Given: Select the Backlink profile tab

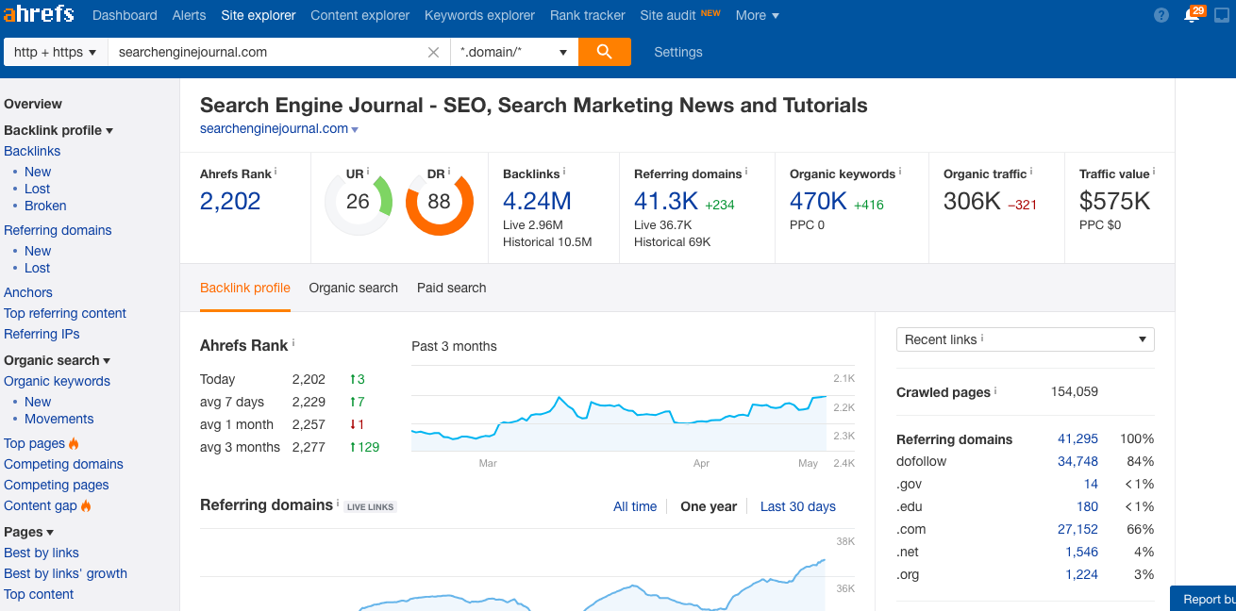Looking at the screenshot, I should (x=245, y=288).
